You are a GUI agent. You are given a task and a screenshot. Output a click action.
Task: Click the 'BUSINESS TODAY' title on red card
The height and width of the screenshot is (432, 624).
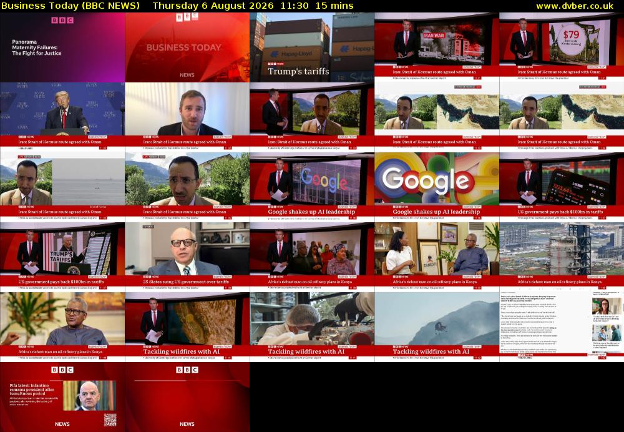(184, 47)
